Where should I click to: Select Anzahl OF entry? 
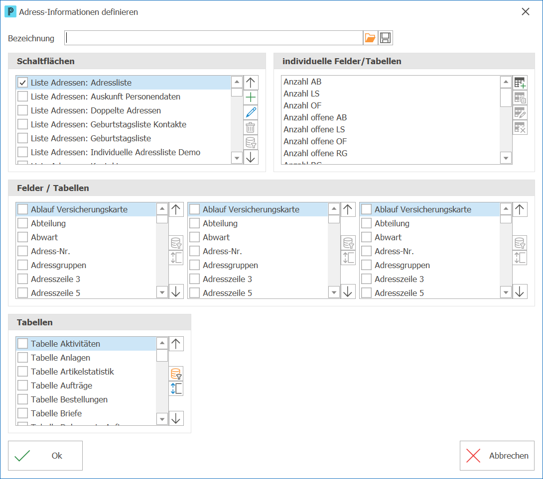click(x=391, y=105)
